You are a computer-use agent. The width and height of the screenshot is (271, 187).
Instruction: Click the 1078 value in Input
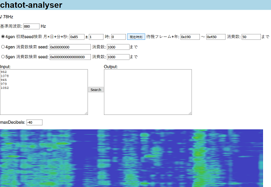coord(5,76)
